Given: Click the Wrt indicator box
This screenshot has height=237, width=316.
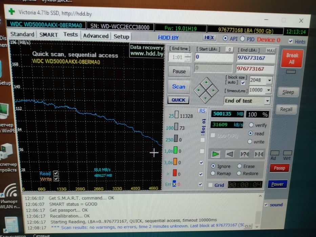Looking at the screenshot, I should point(288,153).
